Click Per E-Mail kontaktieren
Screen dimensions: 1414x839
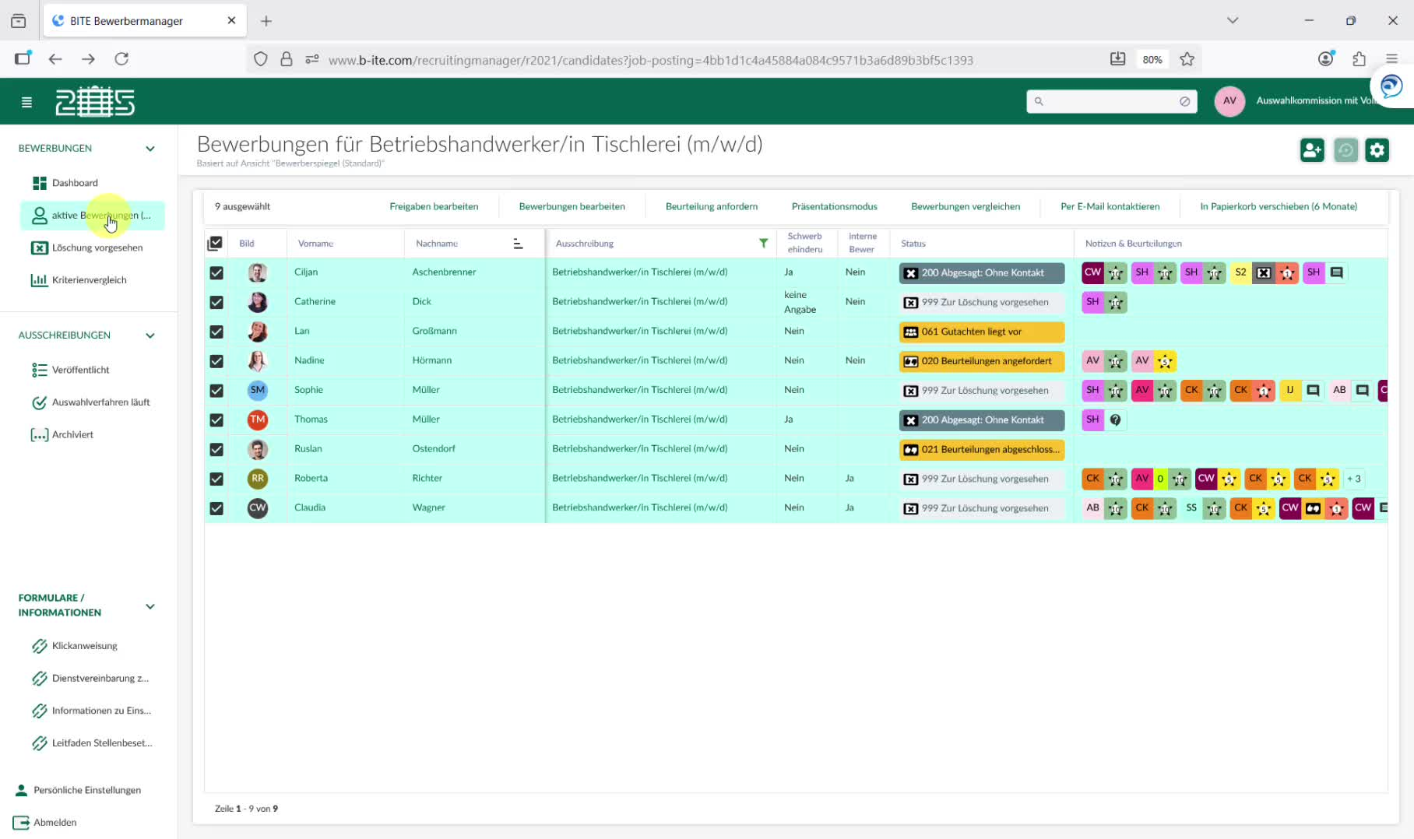1109,206
